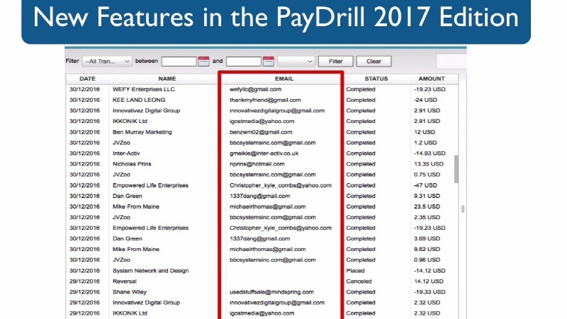Click the 23.5 USD amount cell

coord(427,207)
